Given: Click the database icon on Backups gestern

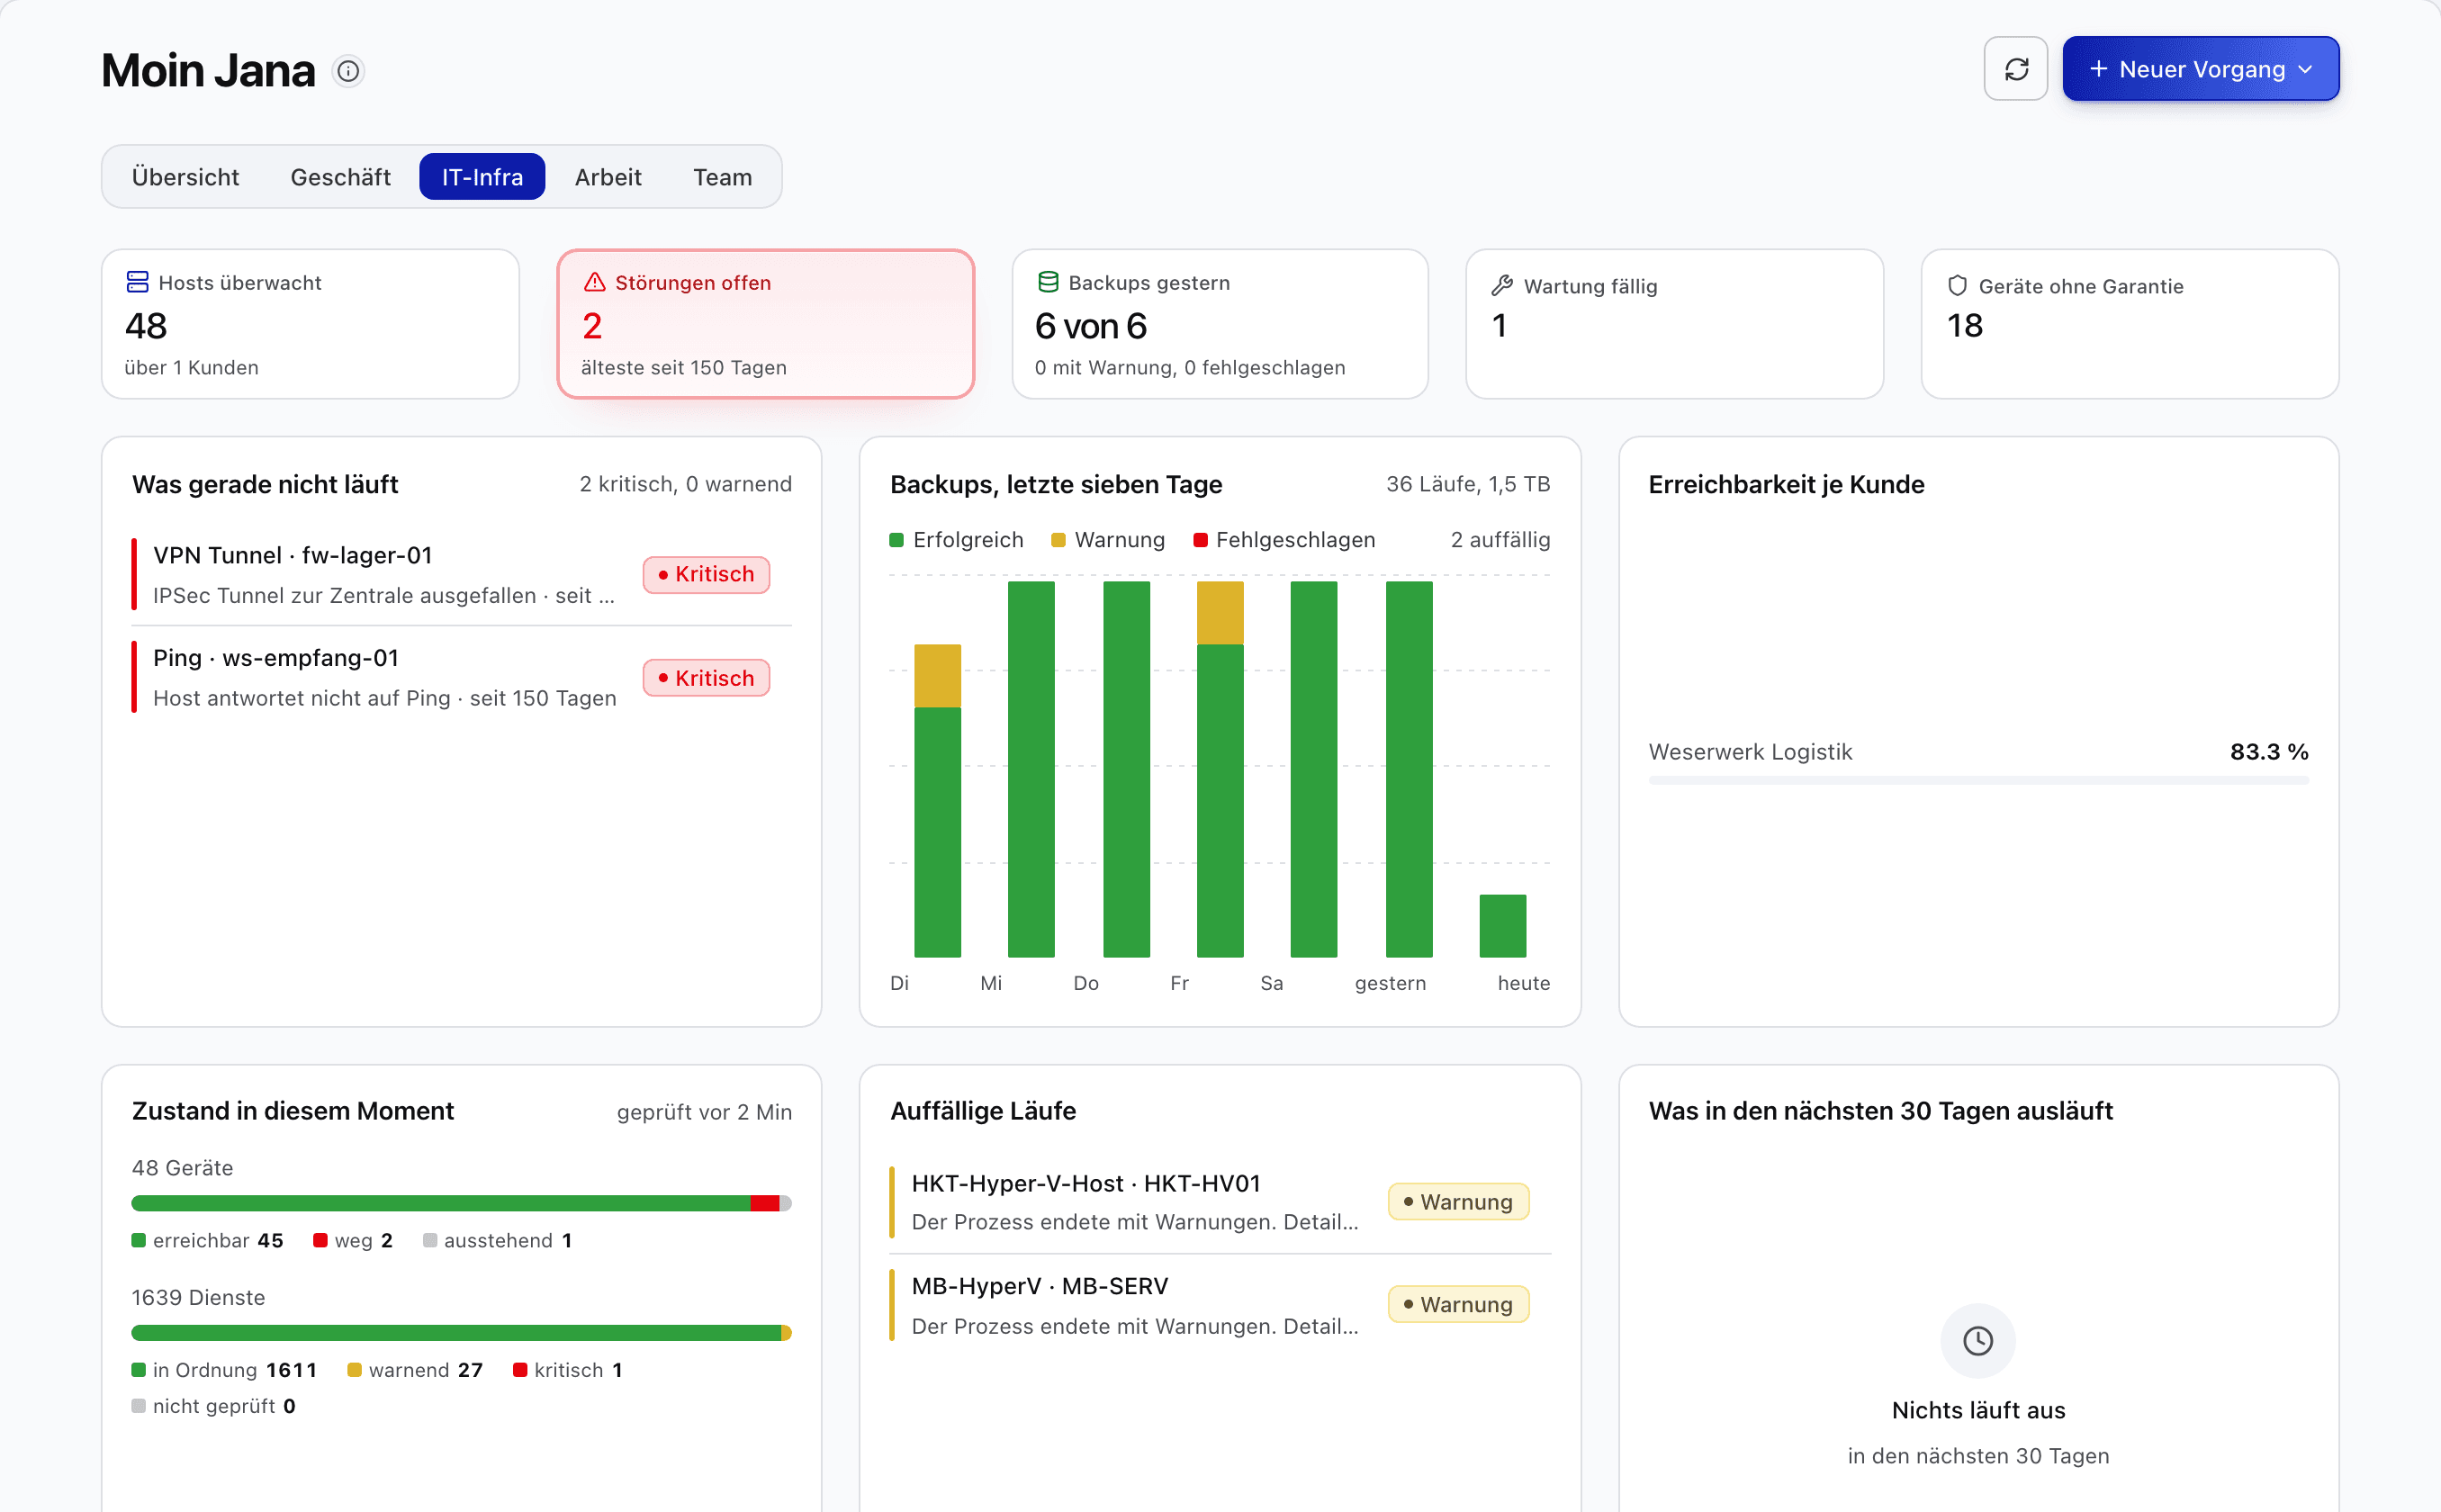Looking at the screenshot, I should [1047, 282].
